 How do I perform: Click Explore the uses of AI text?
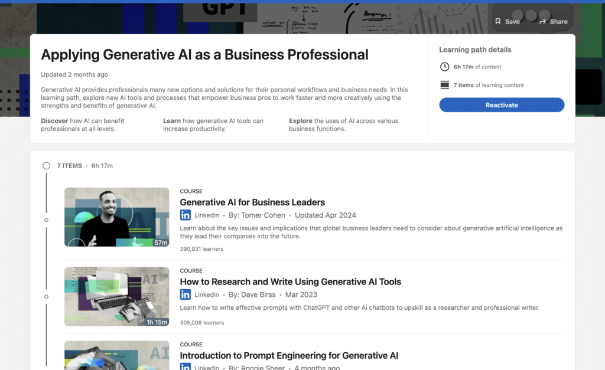pos(343,125)
